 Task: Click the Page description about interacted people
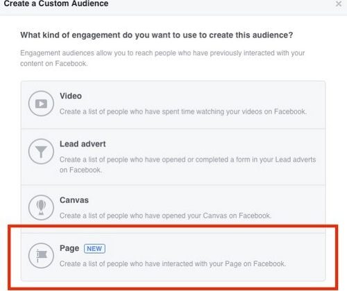(x=173, y=263)
